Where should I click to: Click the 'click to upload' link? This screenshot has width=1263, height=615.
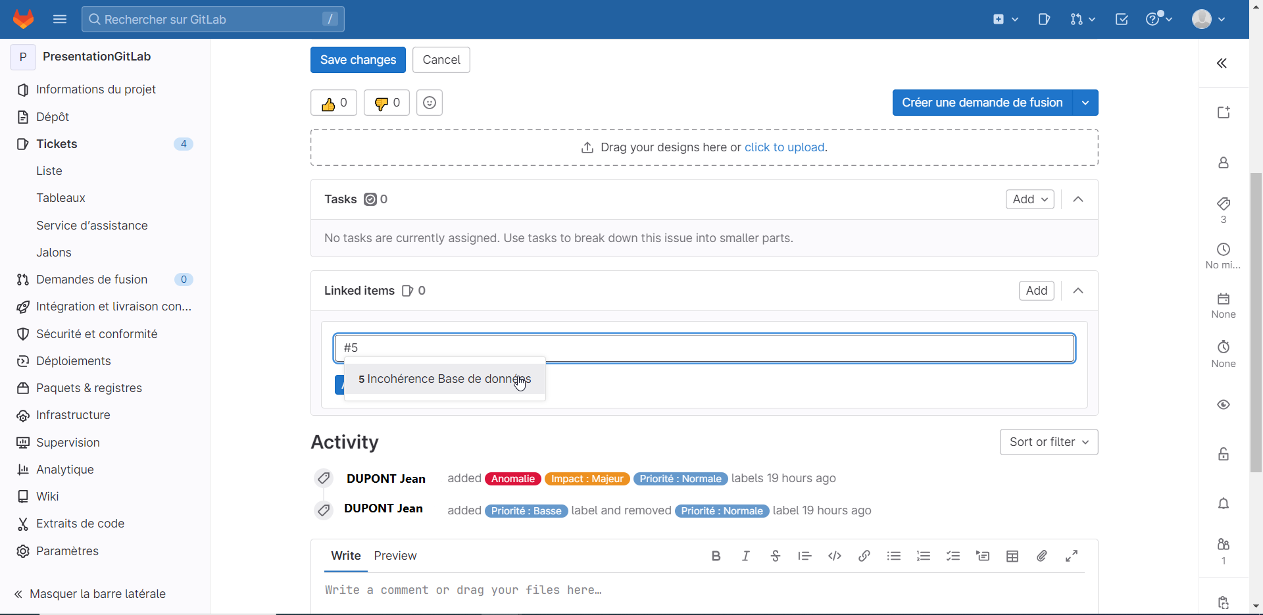[784, 147]
